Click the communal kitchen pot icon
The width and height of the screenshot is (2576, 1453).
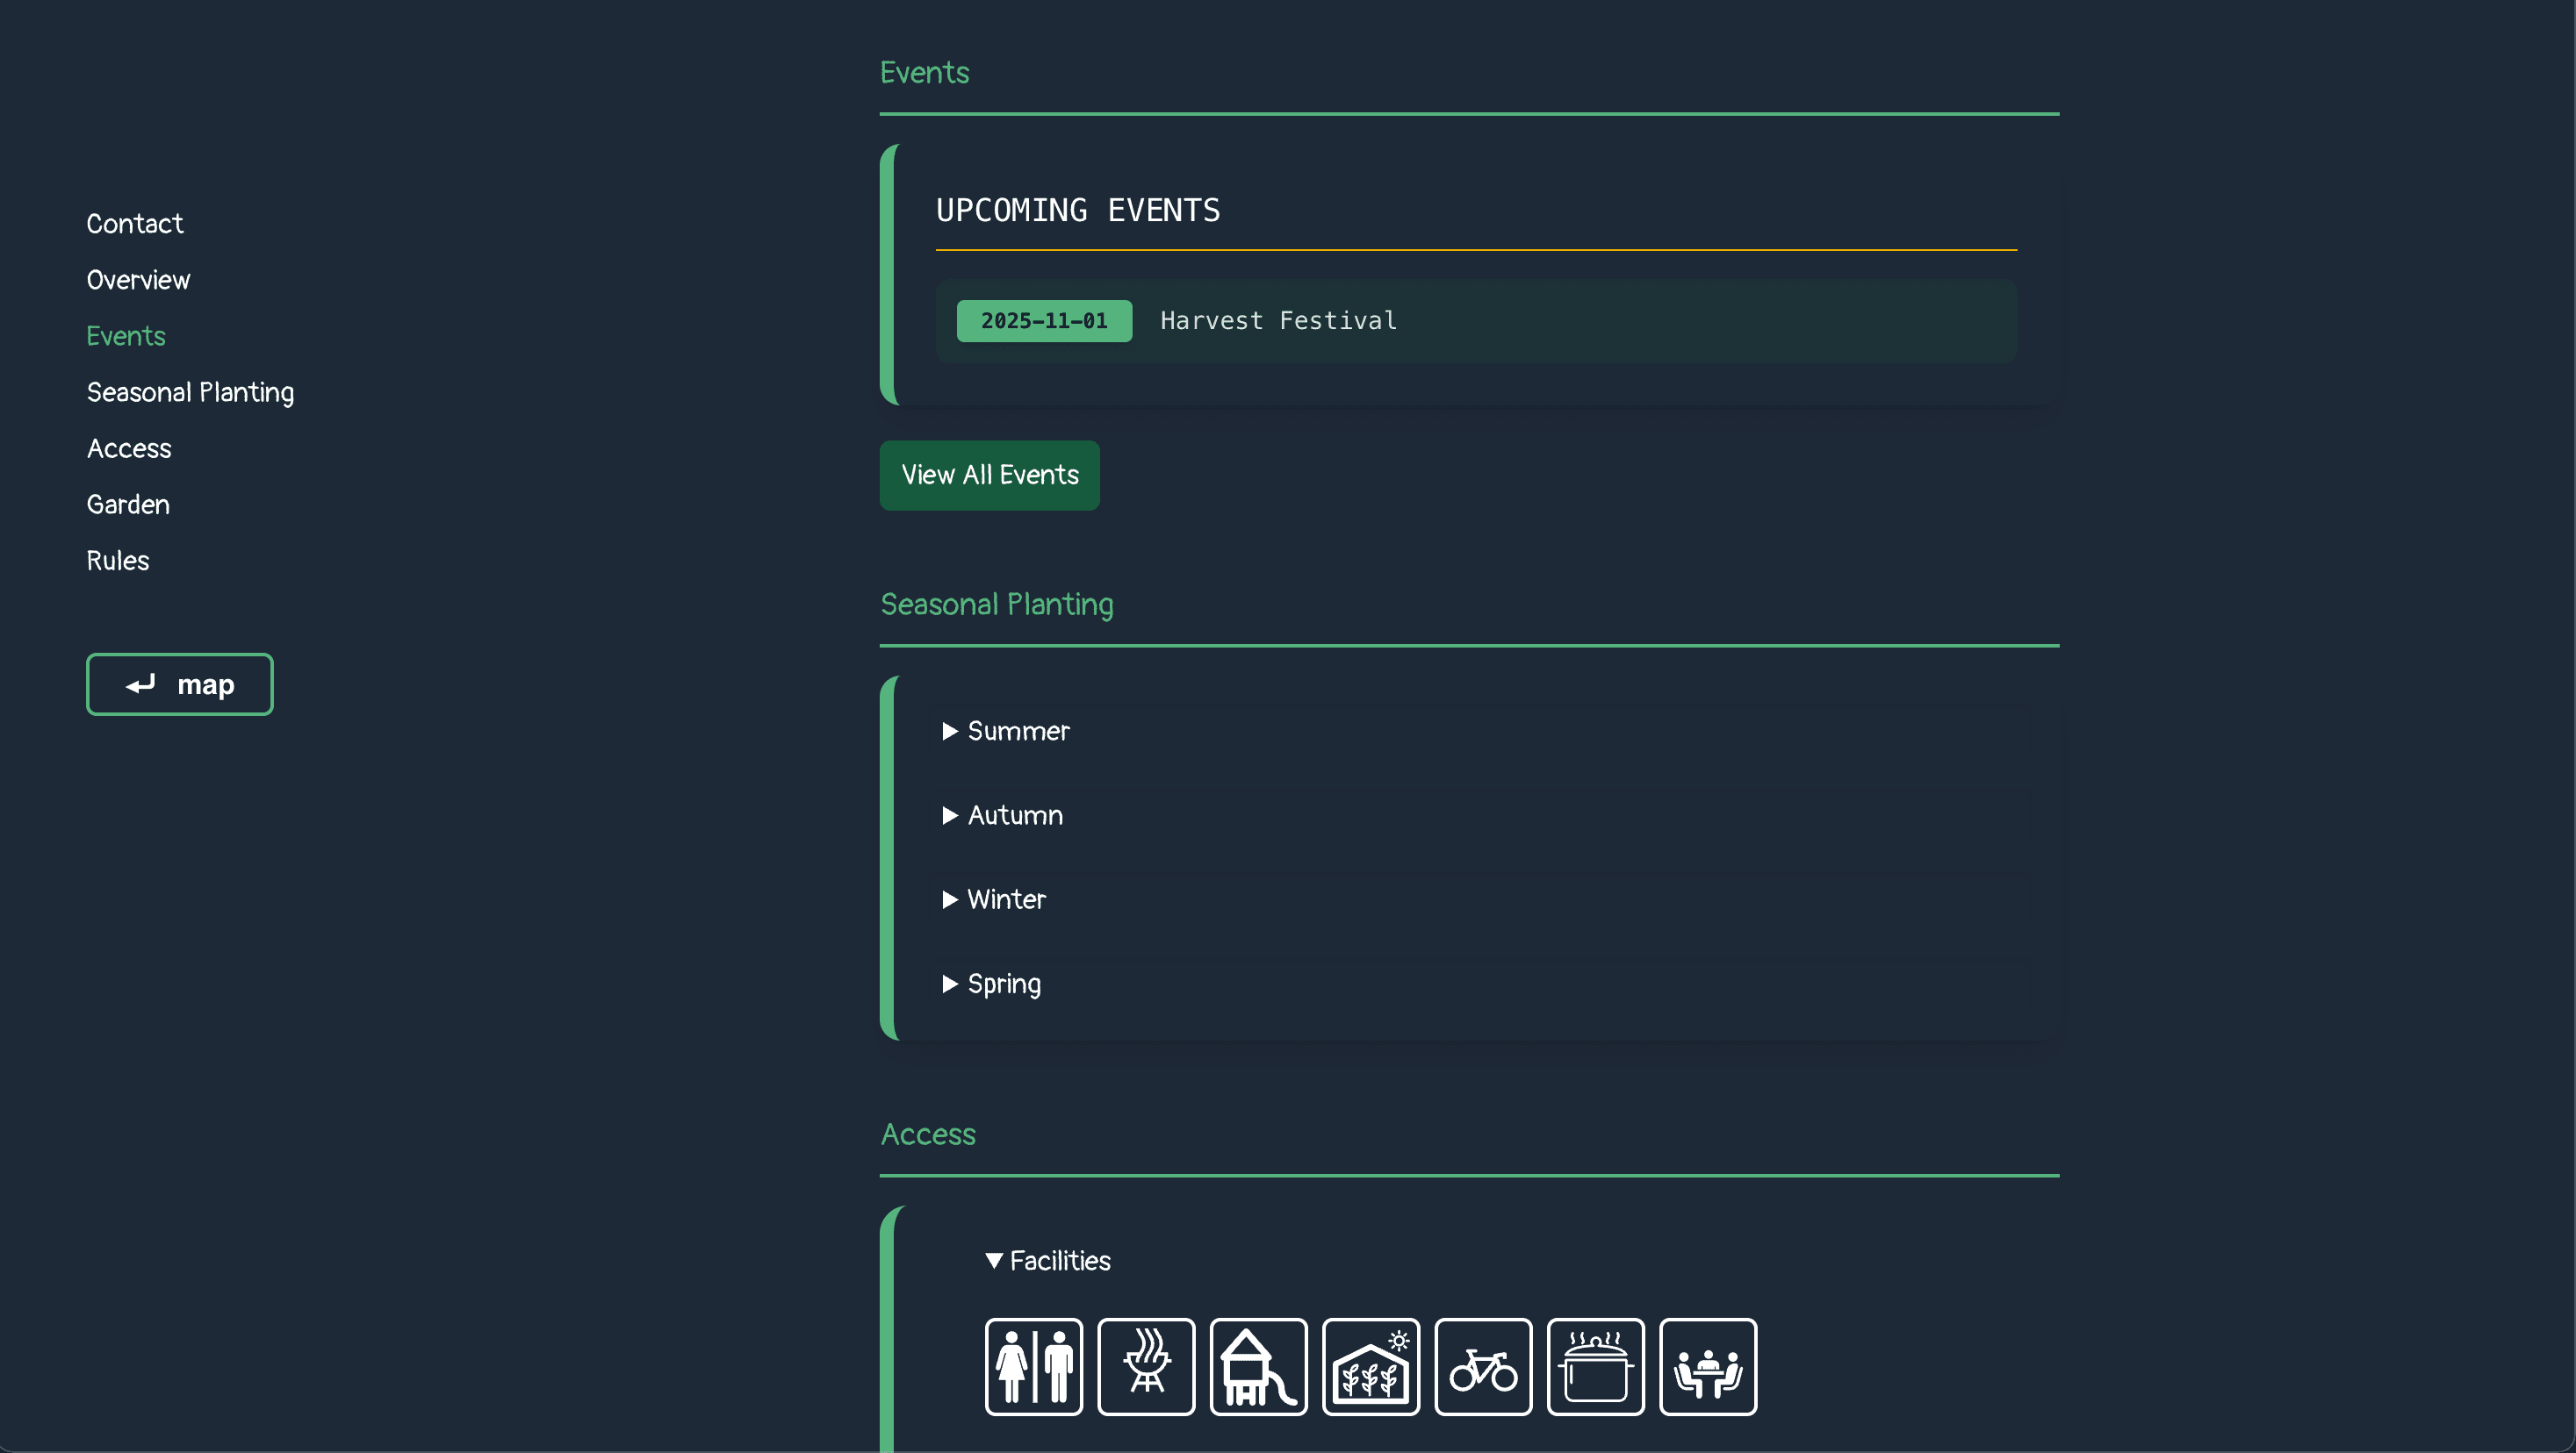(x=1595, y=1367)
